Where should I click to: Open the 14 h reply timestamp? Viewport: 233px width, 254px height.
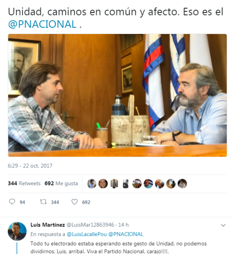(x=123, y=225)
